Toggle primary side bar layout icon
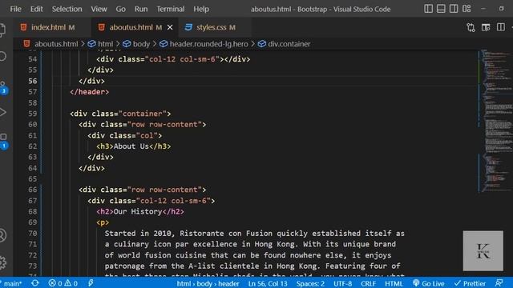The image size is (513, 288). point(428,9)
